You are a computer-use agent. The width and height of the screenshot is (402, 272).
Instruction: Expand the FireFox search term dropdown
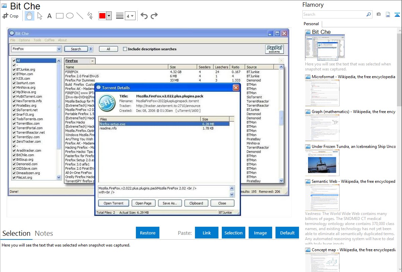(x=59, y=49)
